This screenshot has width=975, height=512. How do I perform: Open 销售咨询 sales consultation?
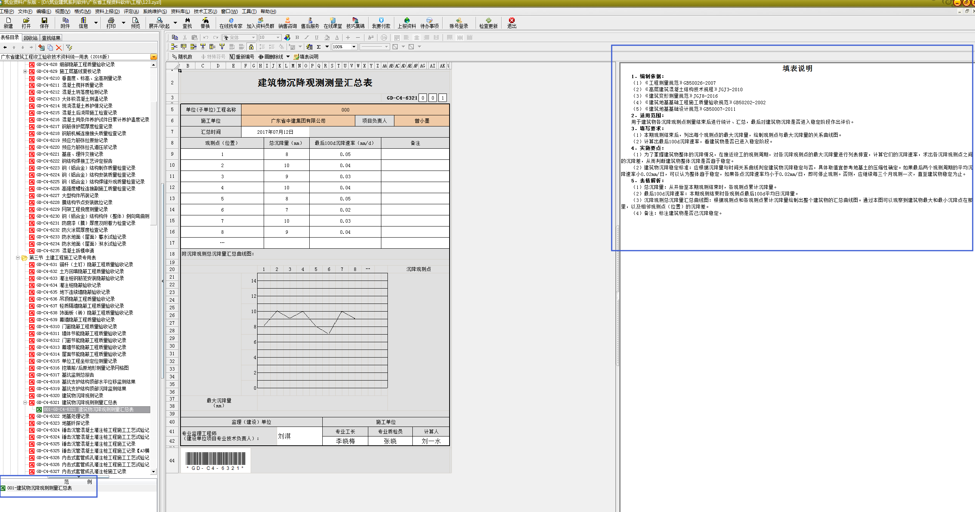[x=287, y=23]
